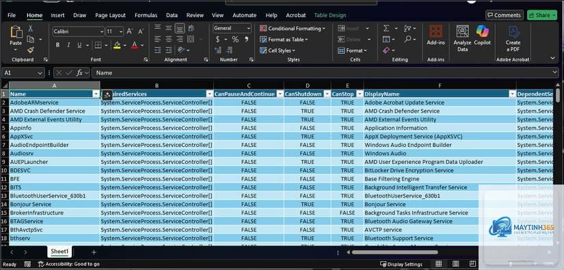The height and width of the screenshot is (270, 564).
Task: Apply yellow Fill Color
Action: [x=117, y=45]
